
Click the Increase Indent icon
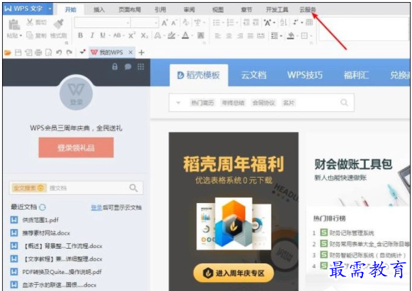click(x=256, y=22)
